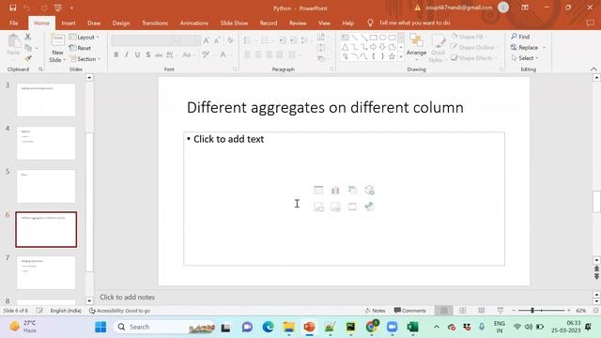Screen dimensions: 601x338
Task: Switch to the Transitions tab
Action: (x=155, y=23)
